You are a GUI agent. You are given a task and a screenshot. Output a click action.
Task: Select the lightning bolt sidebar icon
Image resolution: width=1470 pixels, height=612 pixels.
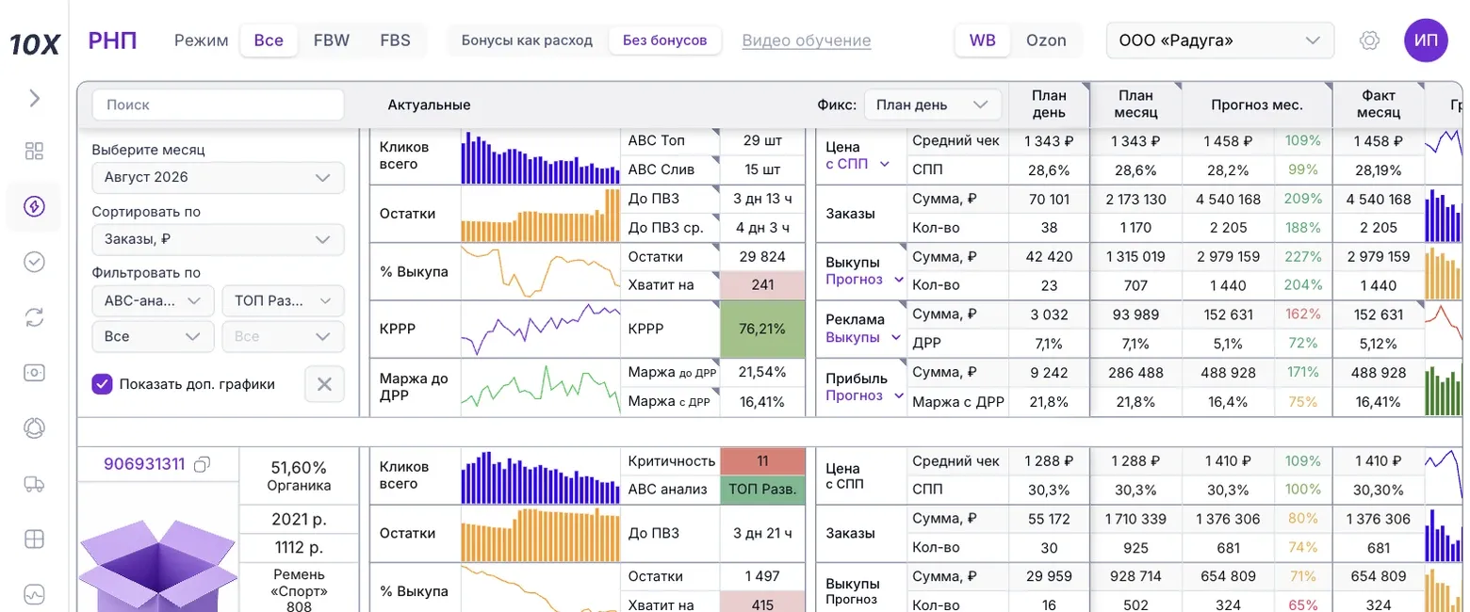tap(34, 207)
